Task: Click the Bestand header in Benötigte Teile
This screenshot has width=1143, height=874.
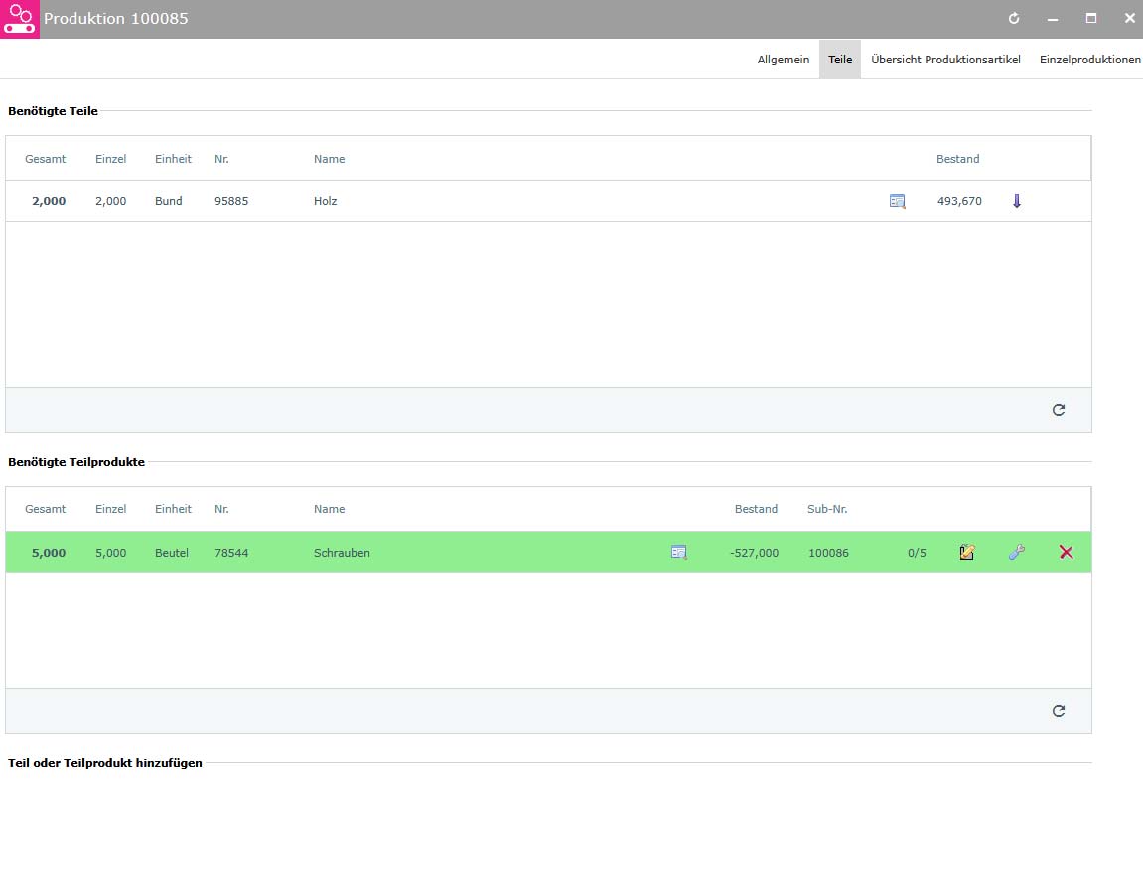Action: [958, 159]
